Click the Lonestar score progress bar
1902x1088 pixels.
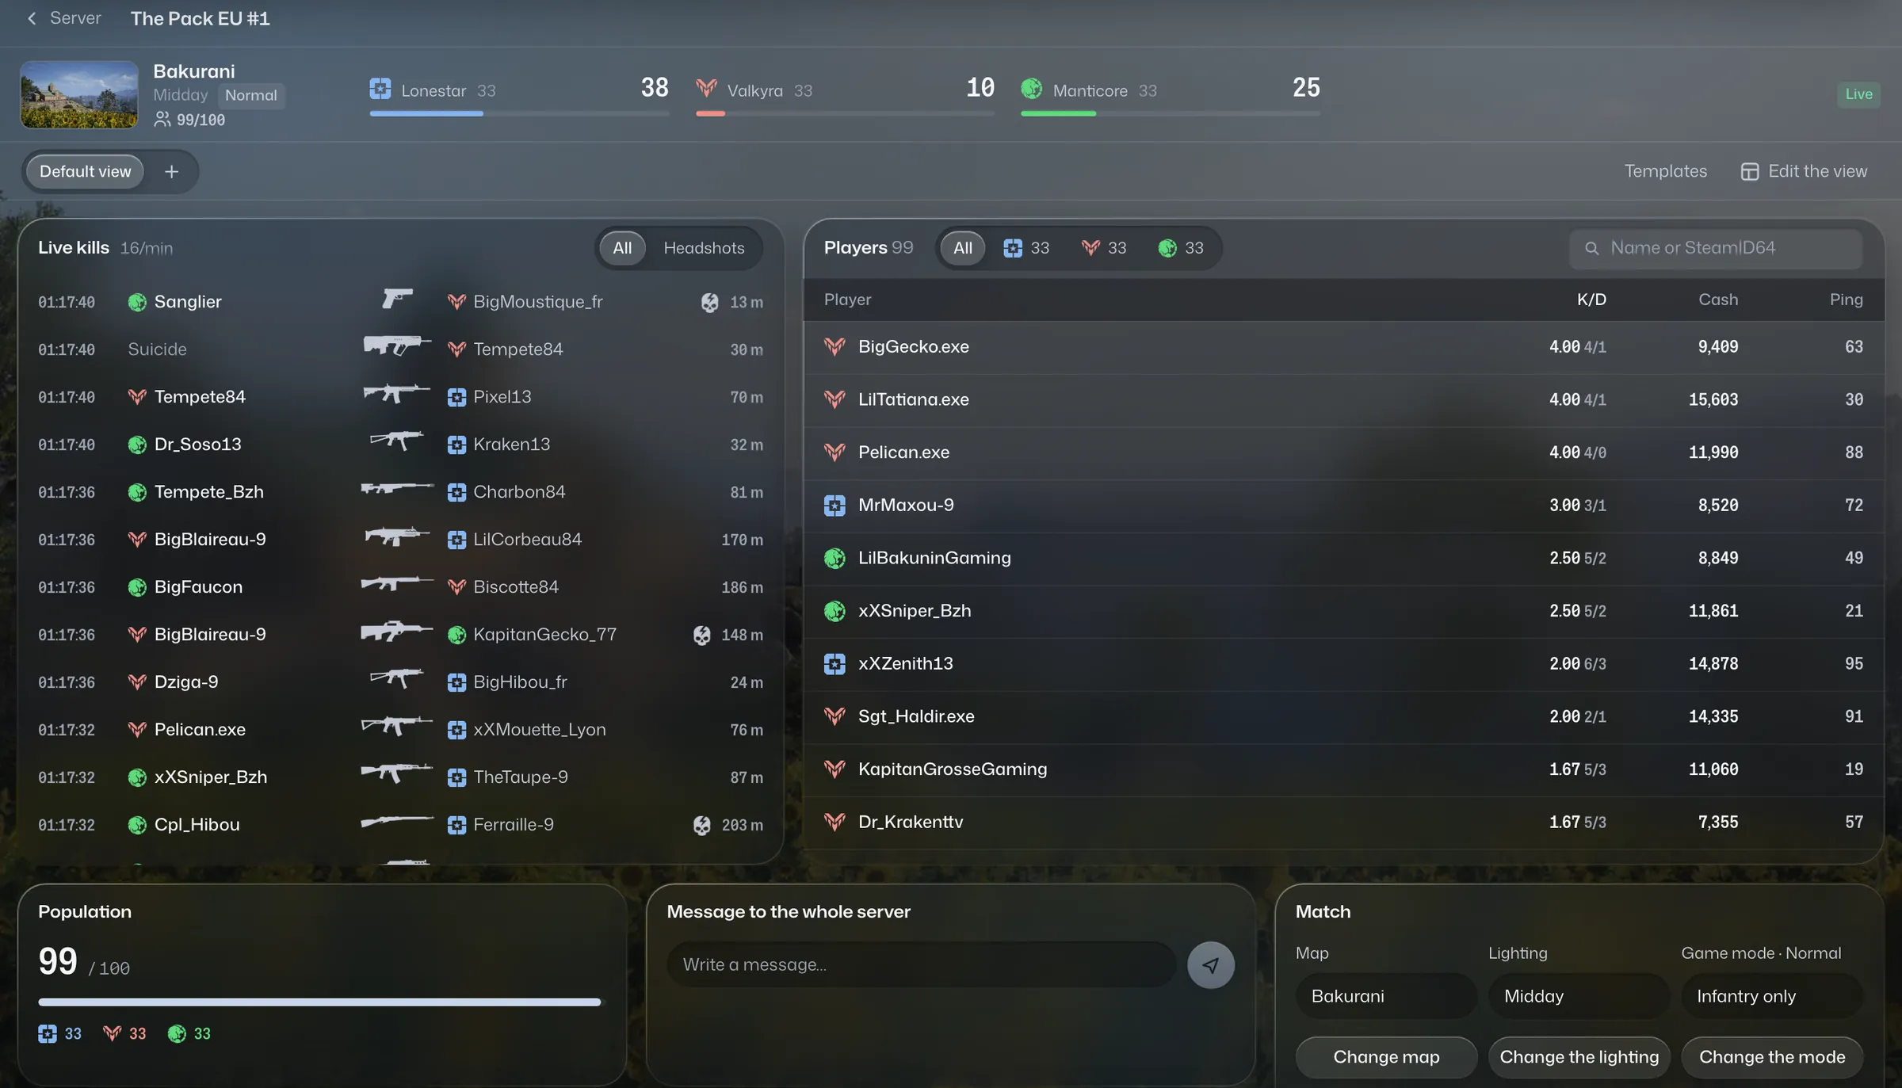click(x=519, y=114)
